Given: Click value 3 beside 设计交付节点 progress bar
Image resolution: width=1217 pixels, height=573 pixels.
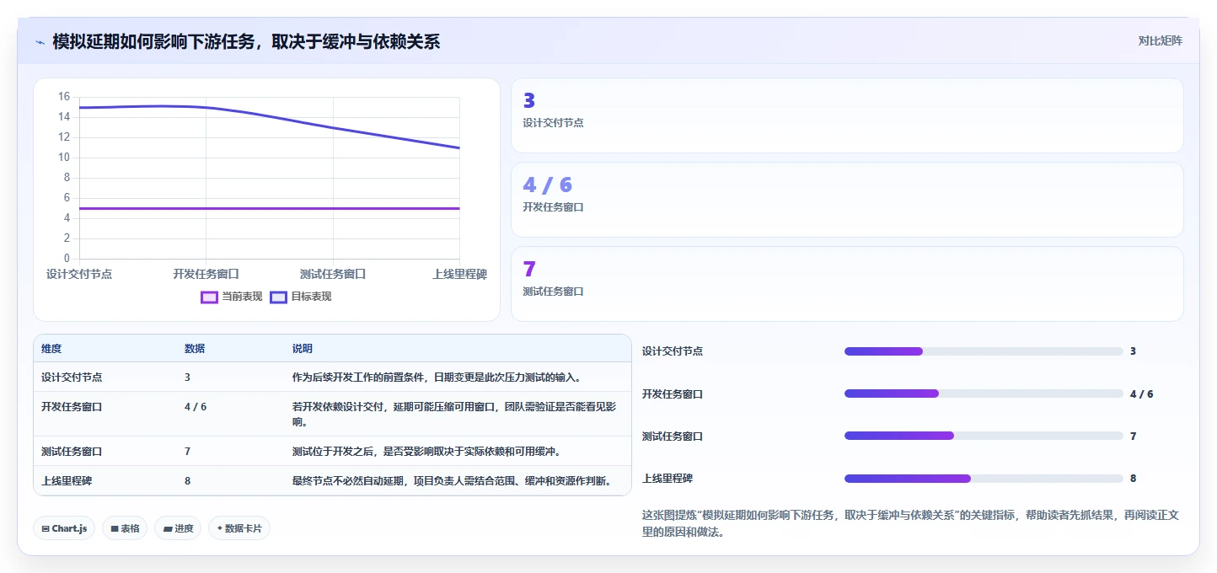Looking at the screenshot, I should tap(1134, 351).
